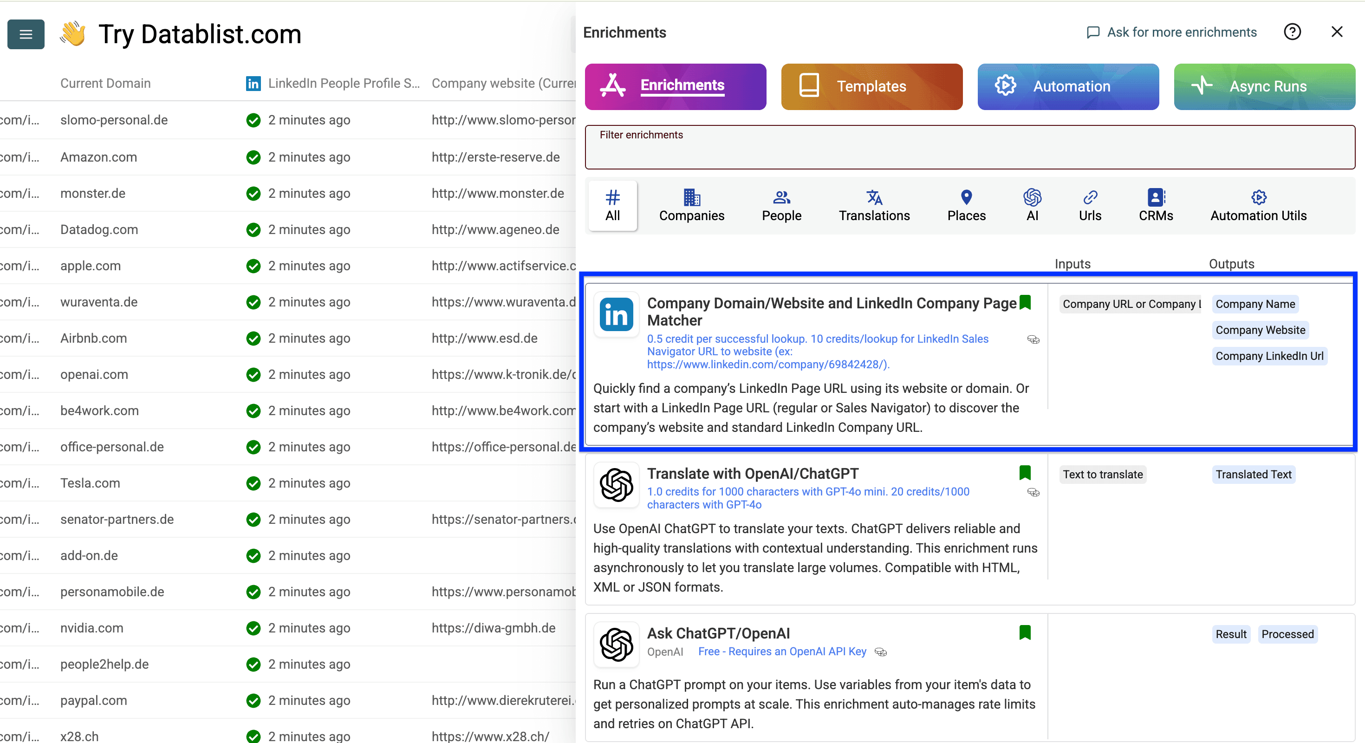Open the LinkedIn example company URL link

click(768, 365)
